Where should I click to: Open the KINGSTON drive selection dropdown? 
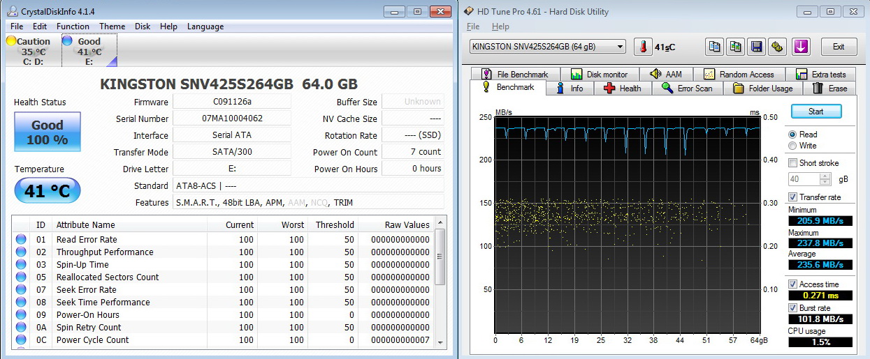point(548,47)
